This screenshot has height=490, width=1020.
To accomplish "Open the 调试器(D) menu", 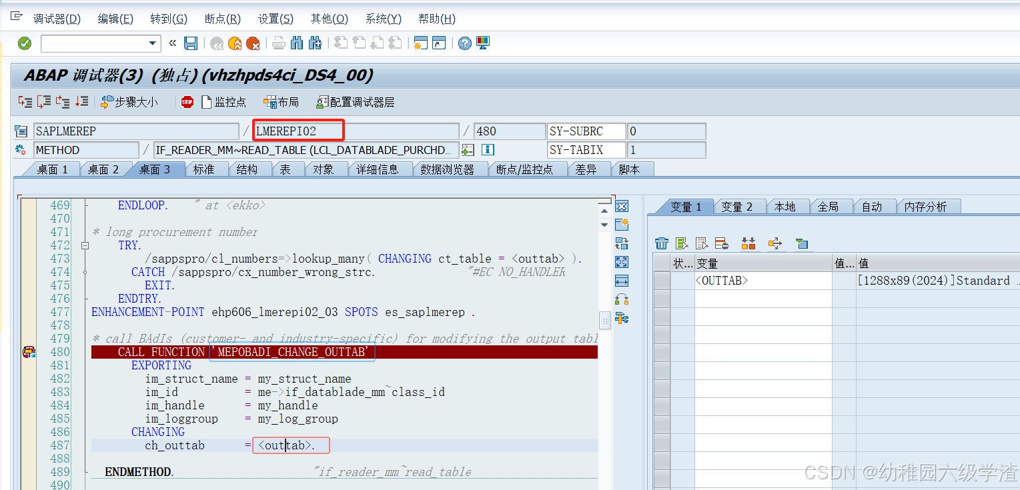I will [57, 19].
